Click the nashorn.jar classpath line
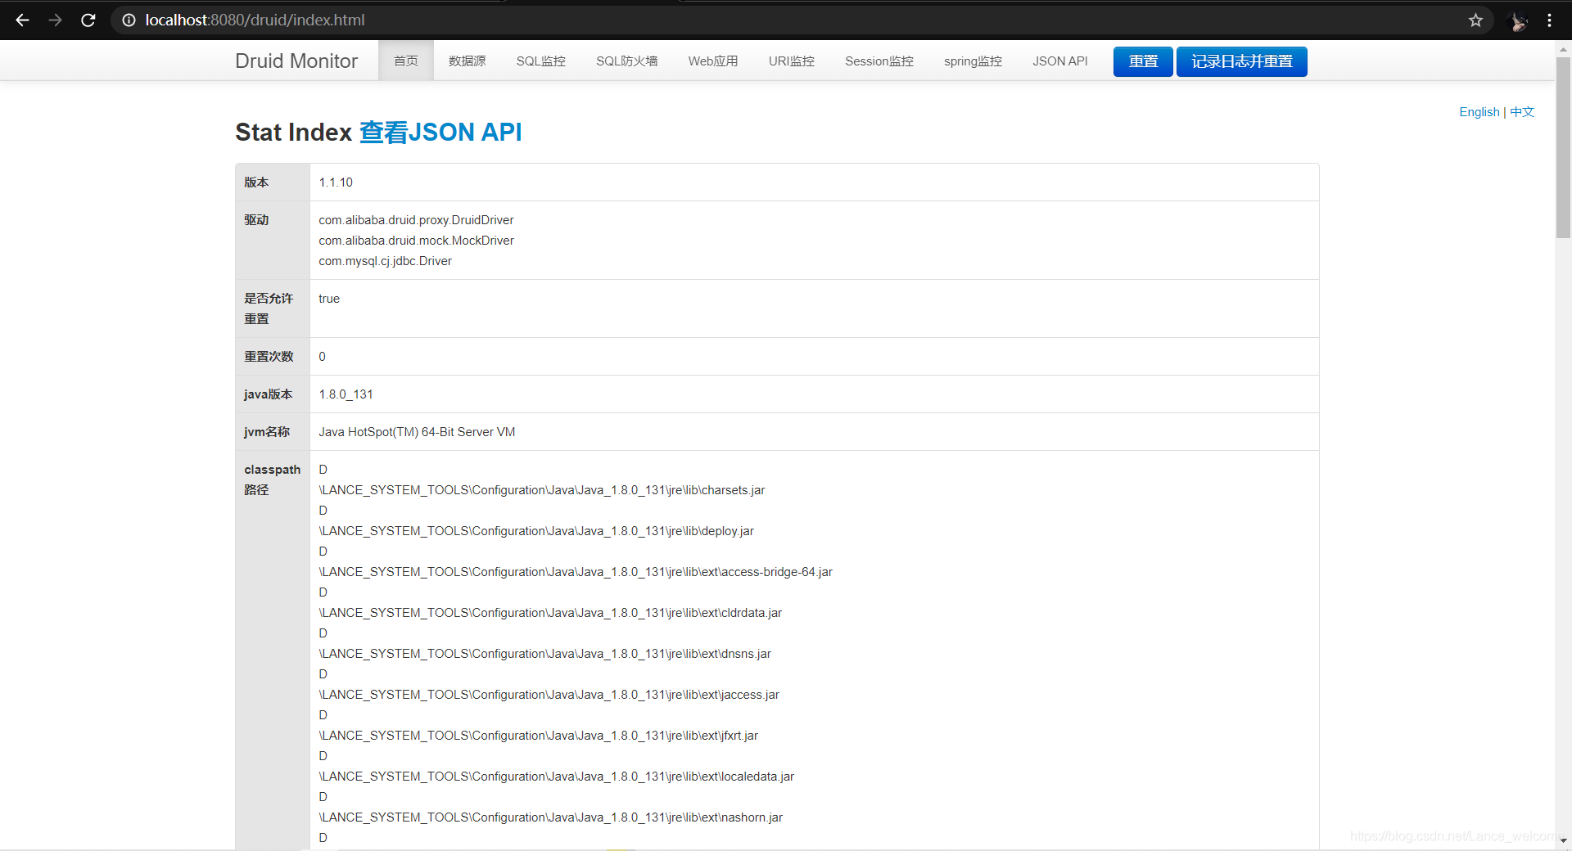Viewport: 1572px width, 851px height. (x=550, y=817)
